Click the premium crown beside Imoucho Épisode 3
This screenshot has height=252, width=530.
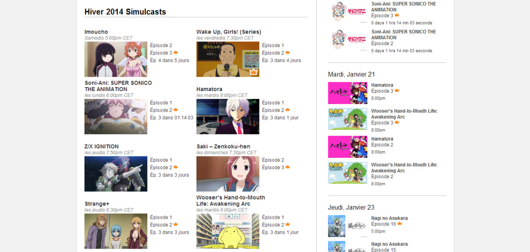176,53
